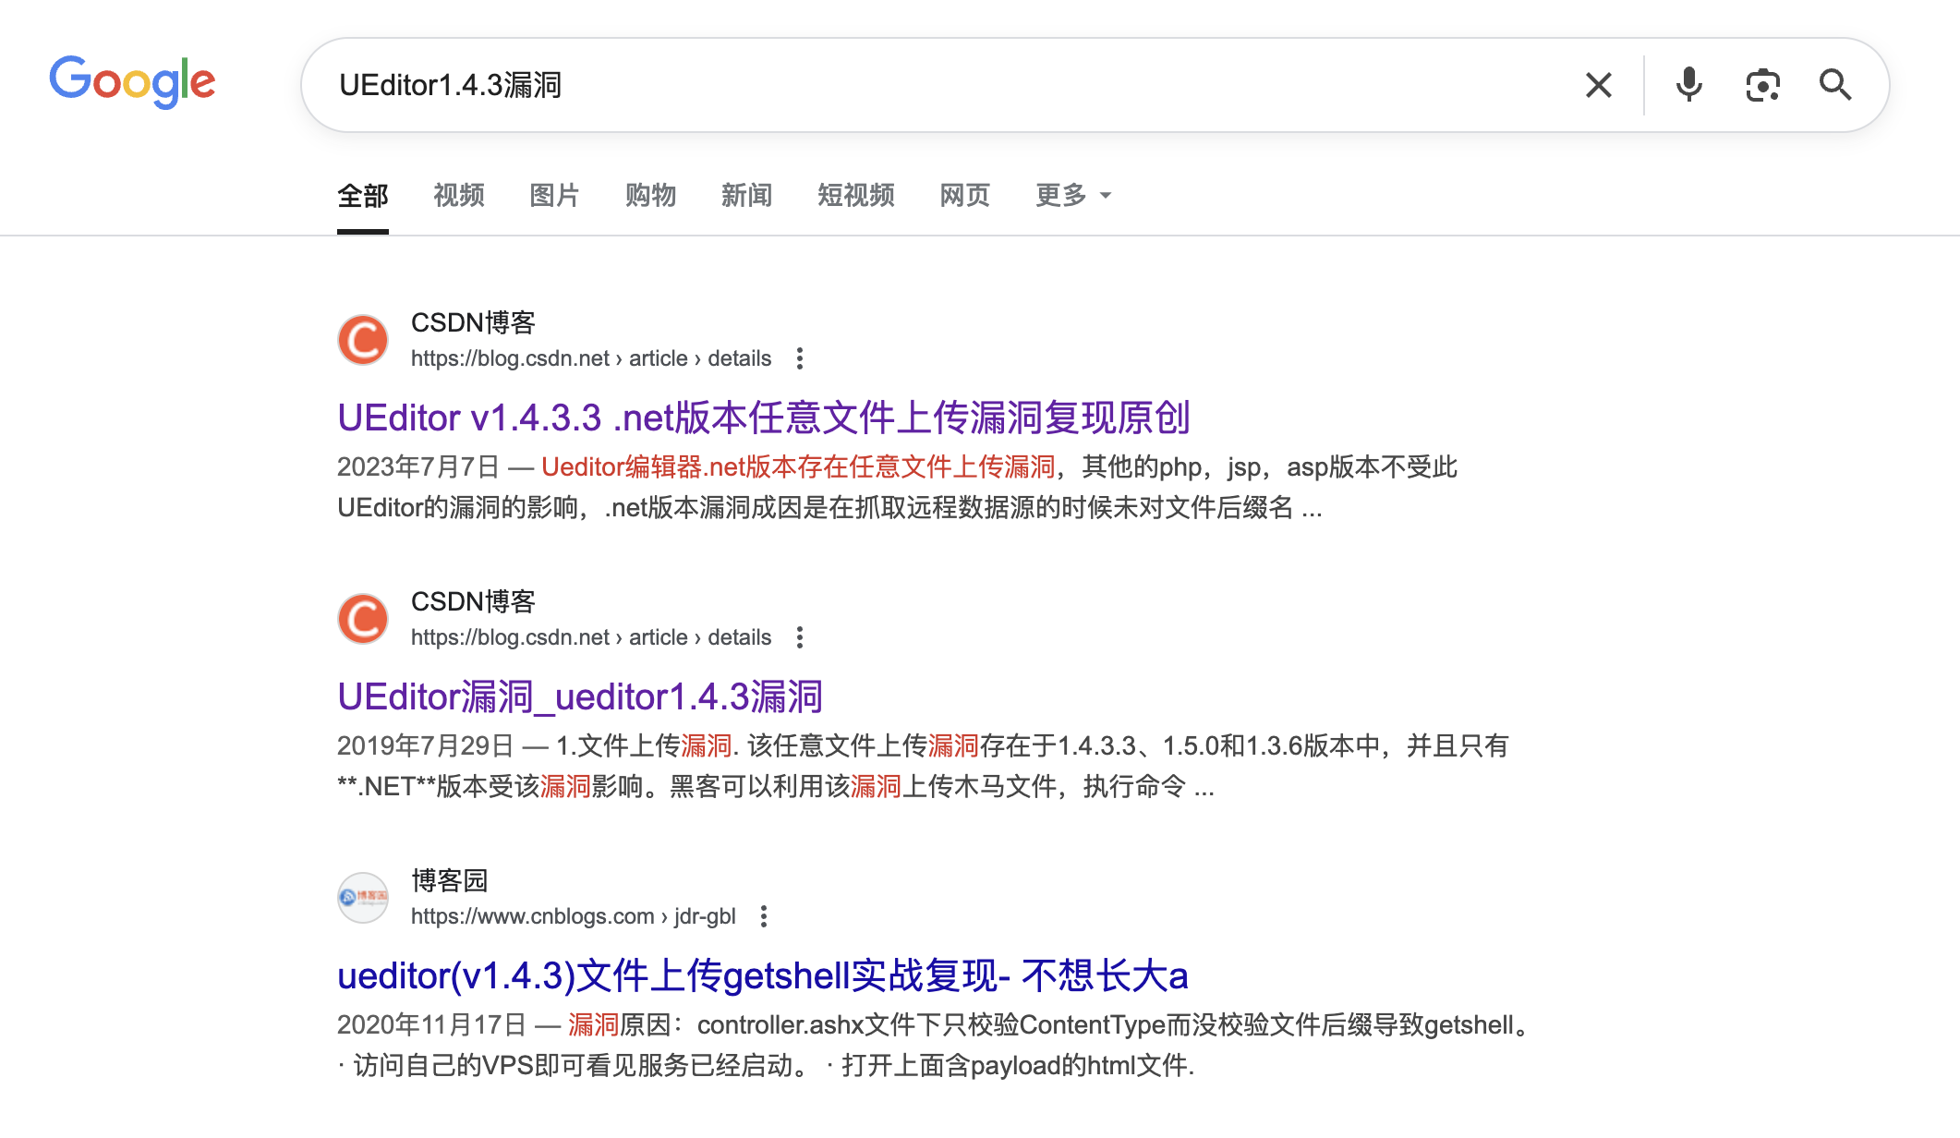Switch to the 图片 tab

pos(554,196)
